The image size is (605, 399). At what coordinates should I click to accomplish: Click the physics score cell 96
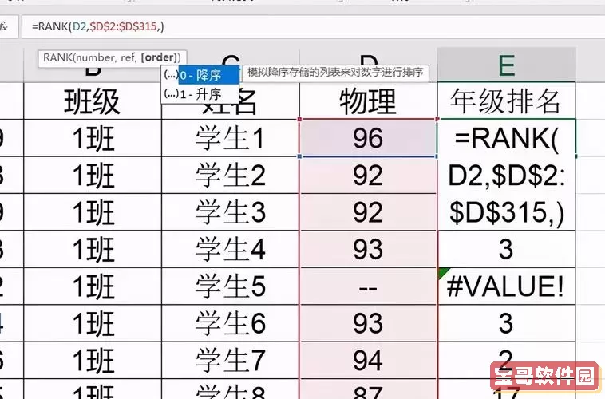(368, 138)
